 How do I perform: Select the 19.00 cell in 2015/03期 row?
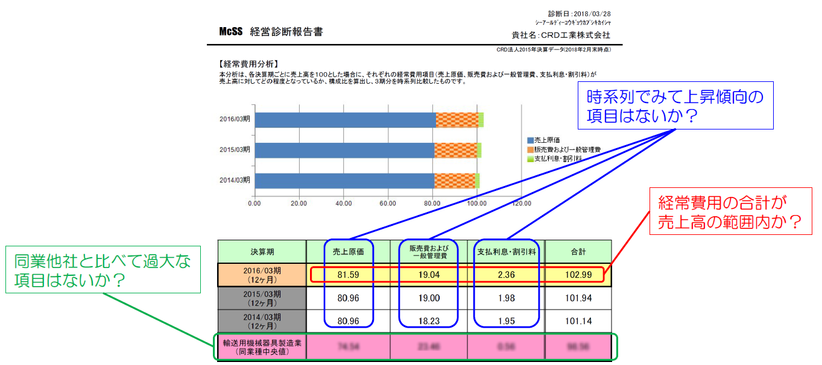[x=429, y=298]
